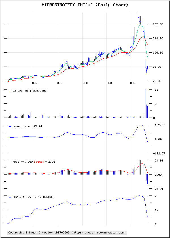Click the chart title MICROSTRATEGY INC'A' (Daily Chart)
Image resolution: width=170 pixels, height=238 pixels.
pos(85,5)
